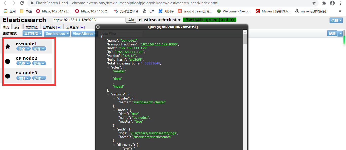Open the Welcome - Nexus bookmark
Screen dimensions: 346x150
click(x=234, y=11)
